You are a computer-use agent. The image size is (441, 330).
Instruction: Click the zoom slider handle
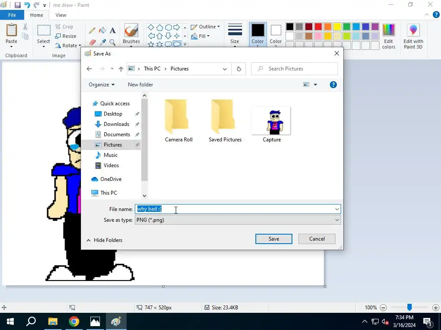[410, 307]
